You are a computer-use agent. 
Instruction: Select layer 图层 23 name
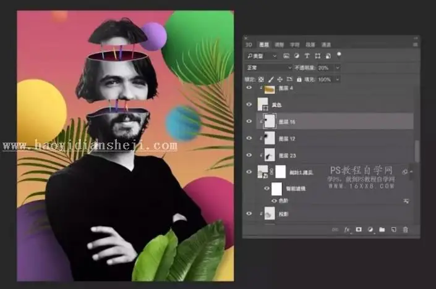pos(287,156)
